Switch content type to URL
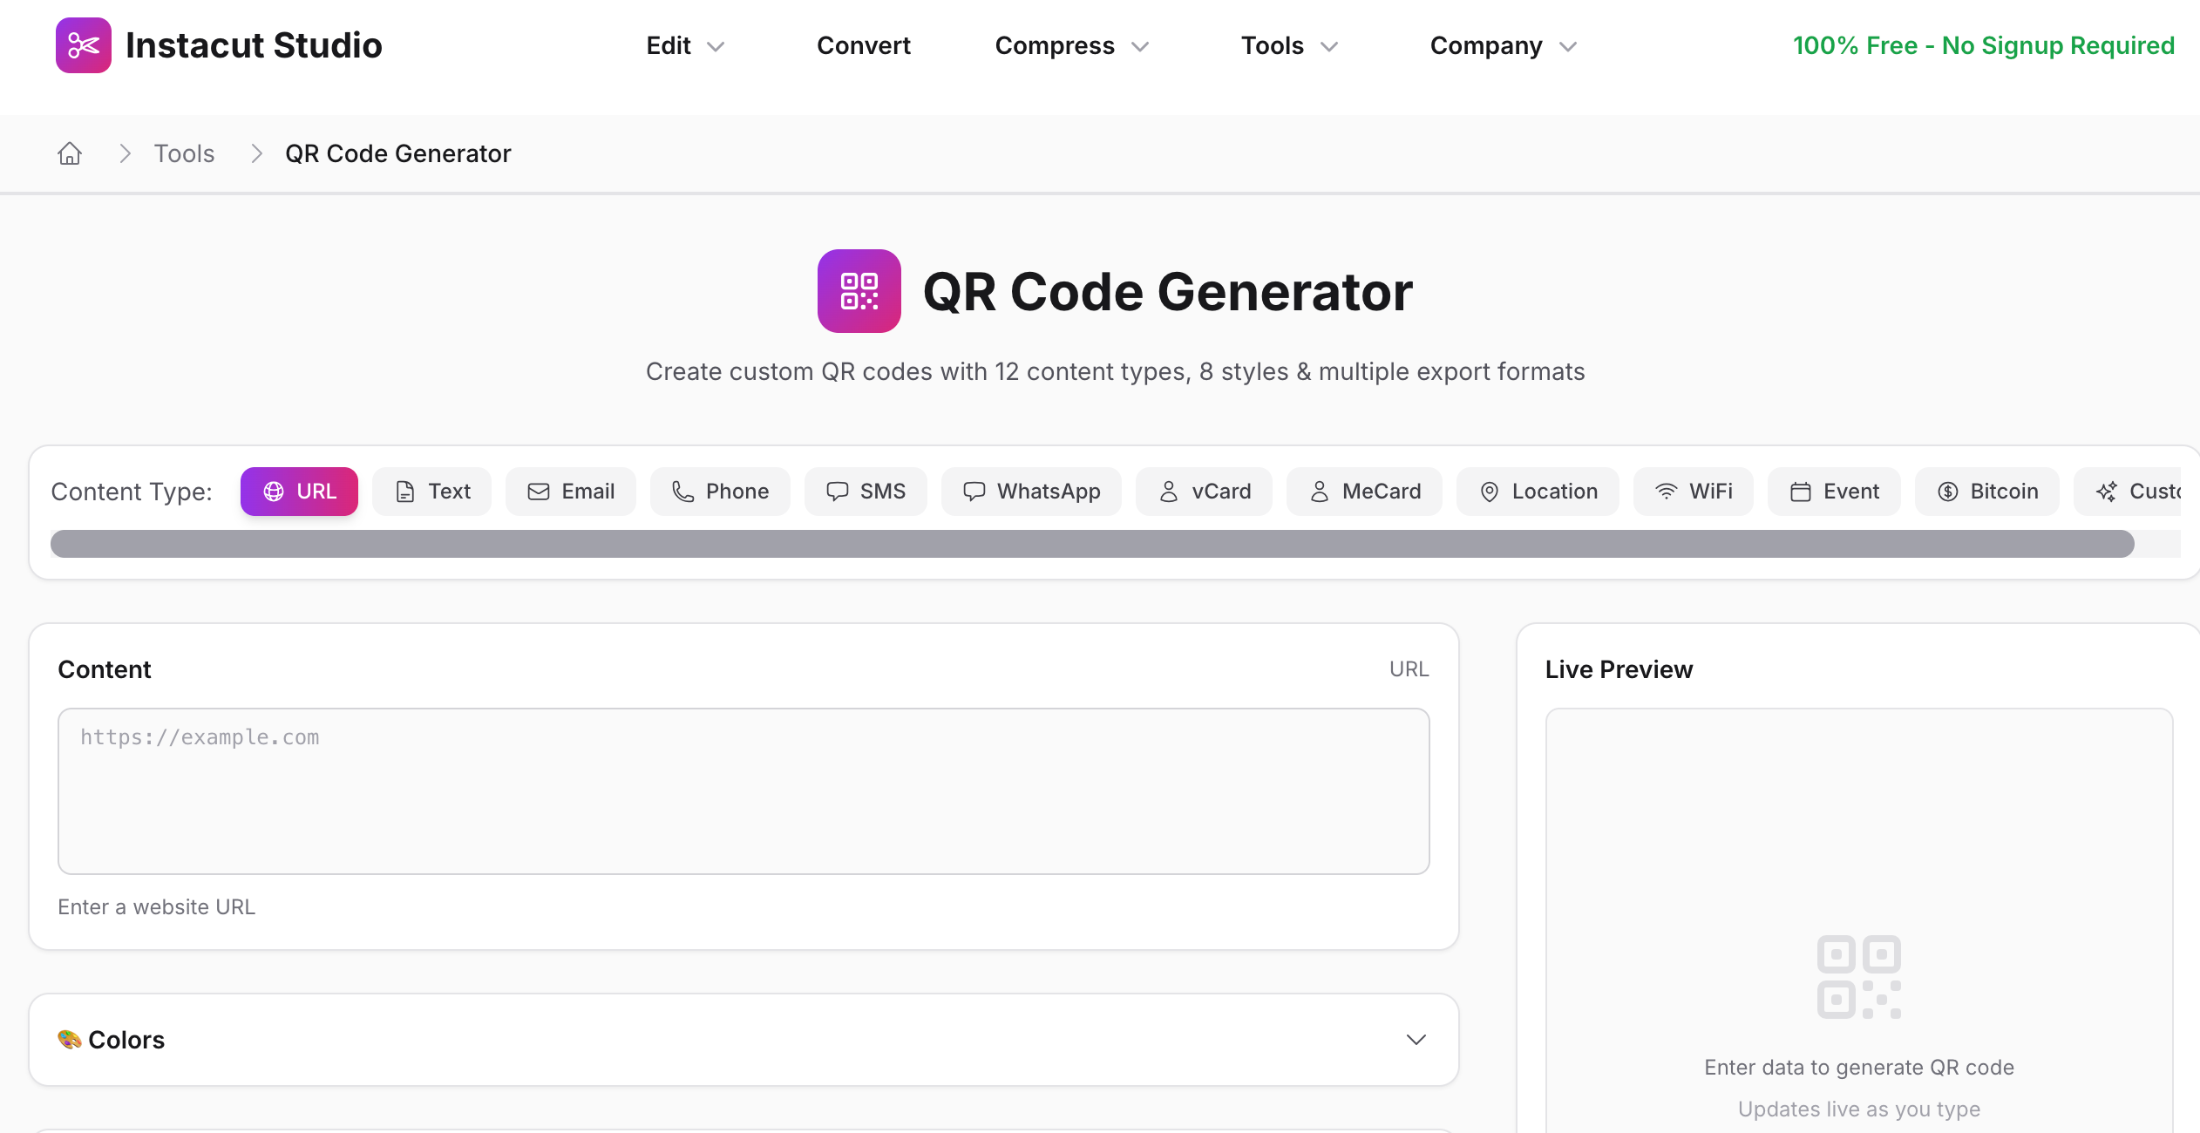 tap(299, 492)
